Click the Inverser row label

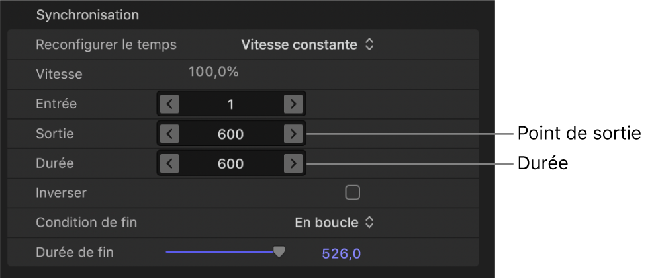click(61, 193)
